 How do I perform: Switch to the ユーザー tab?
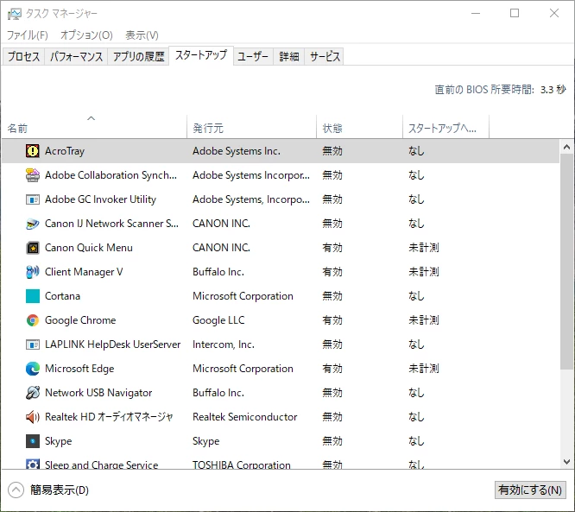tap(253, 56)
